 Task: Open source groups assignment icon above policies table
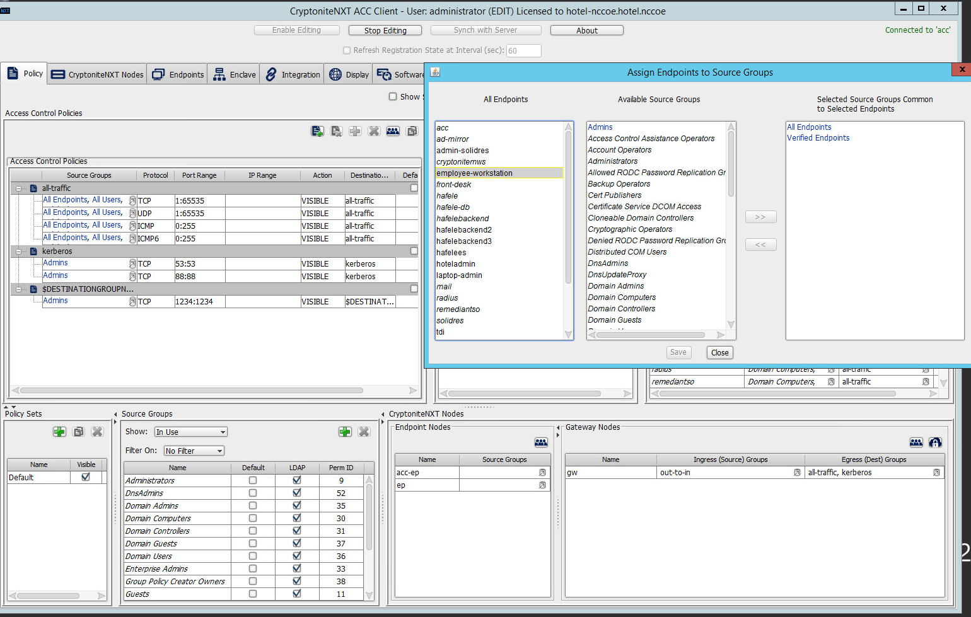coord(393,131)
